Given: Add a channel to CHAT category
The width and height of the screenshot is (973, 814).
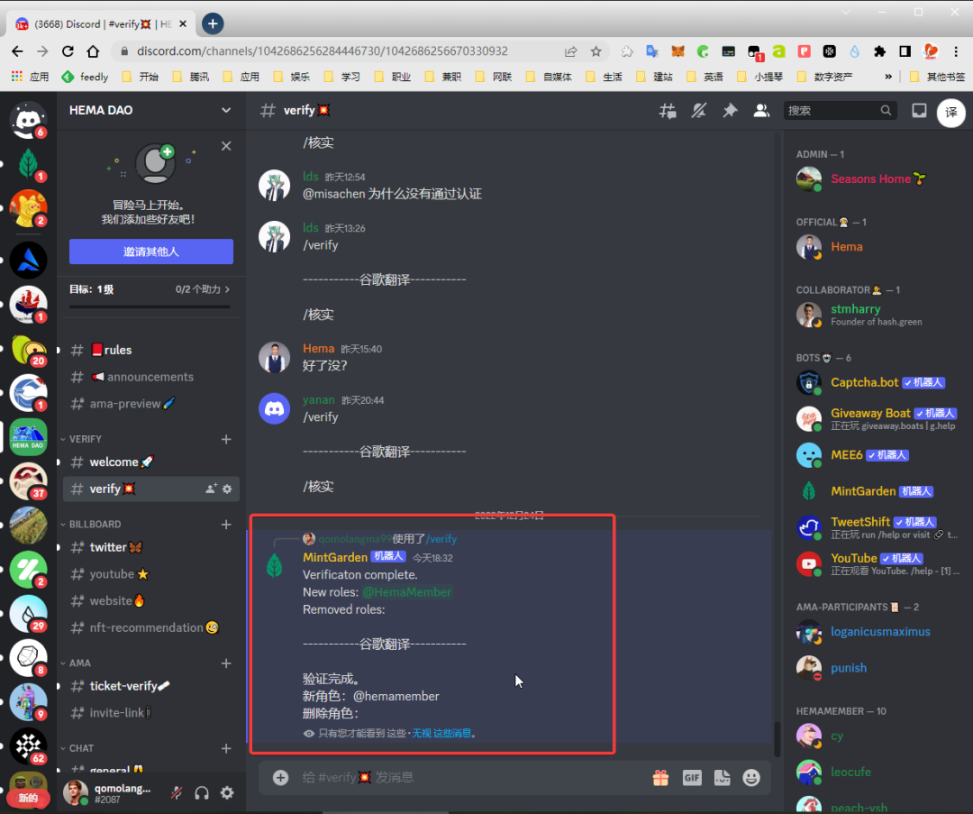Looking at the screenshot, I should pos(226,748).
